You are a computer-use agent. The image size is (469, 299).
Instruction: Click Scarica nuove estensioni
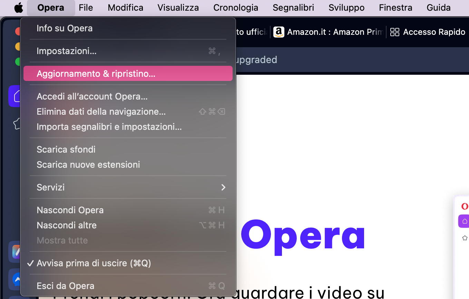[x=128, y=165]
